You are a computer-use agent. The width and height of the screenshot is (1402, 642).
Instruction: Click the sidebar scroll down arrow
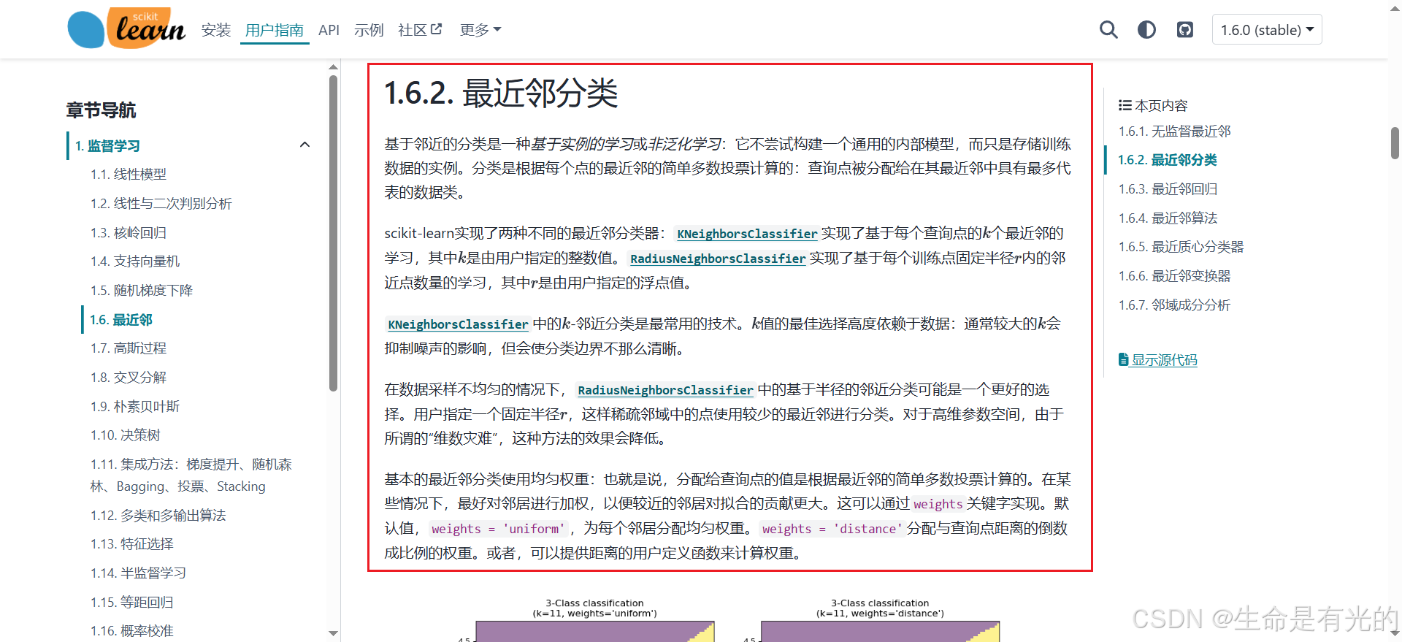coord(334,633)
